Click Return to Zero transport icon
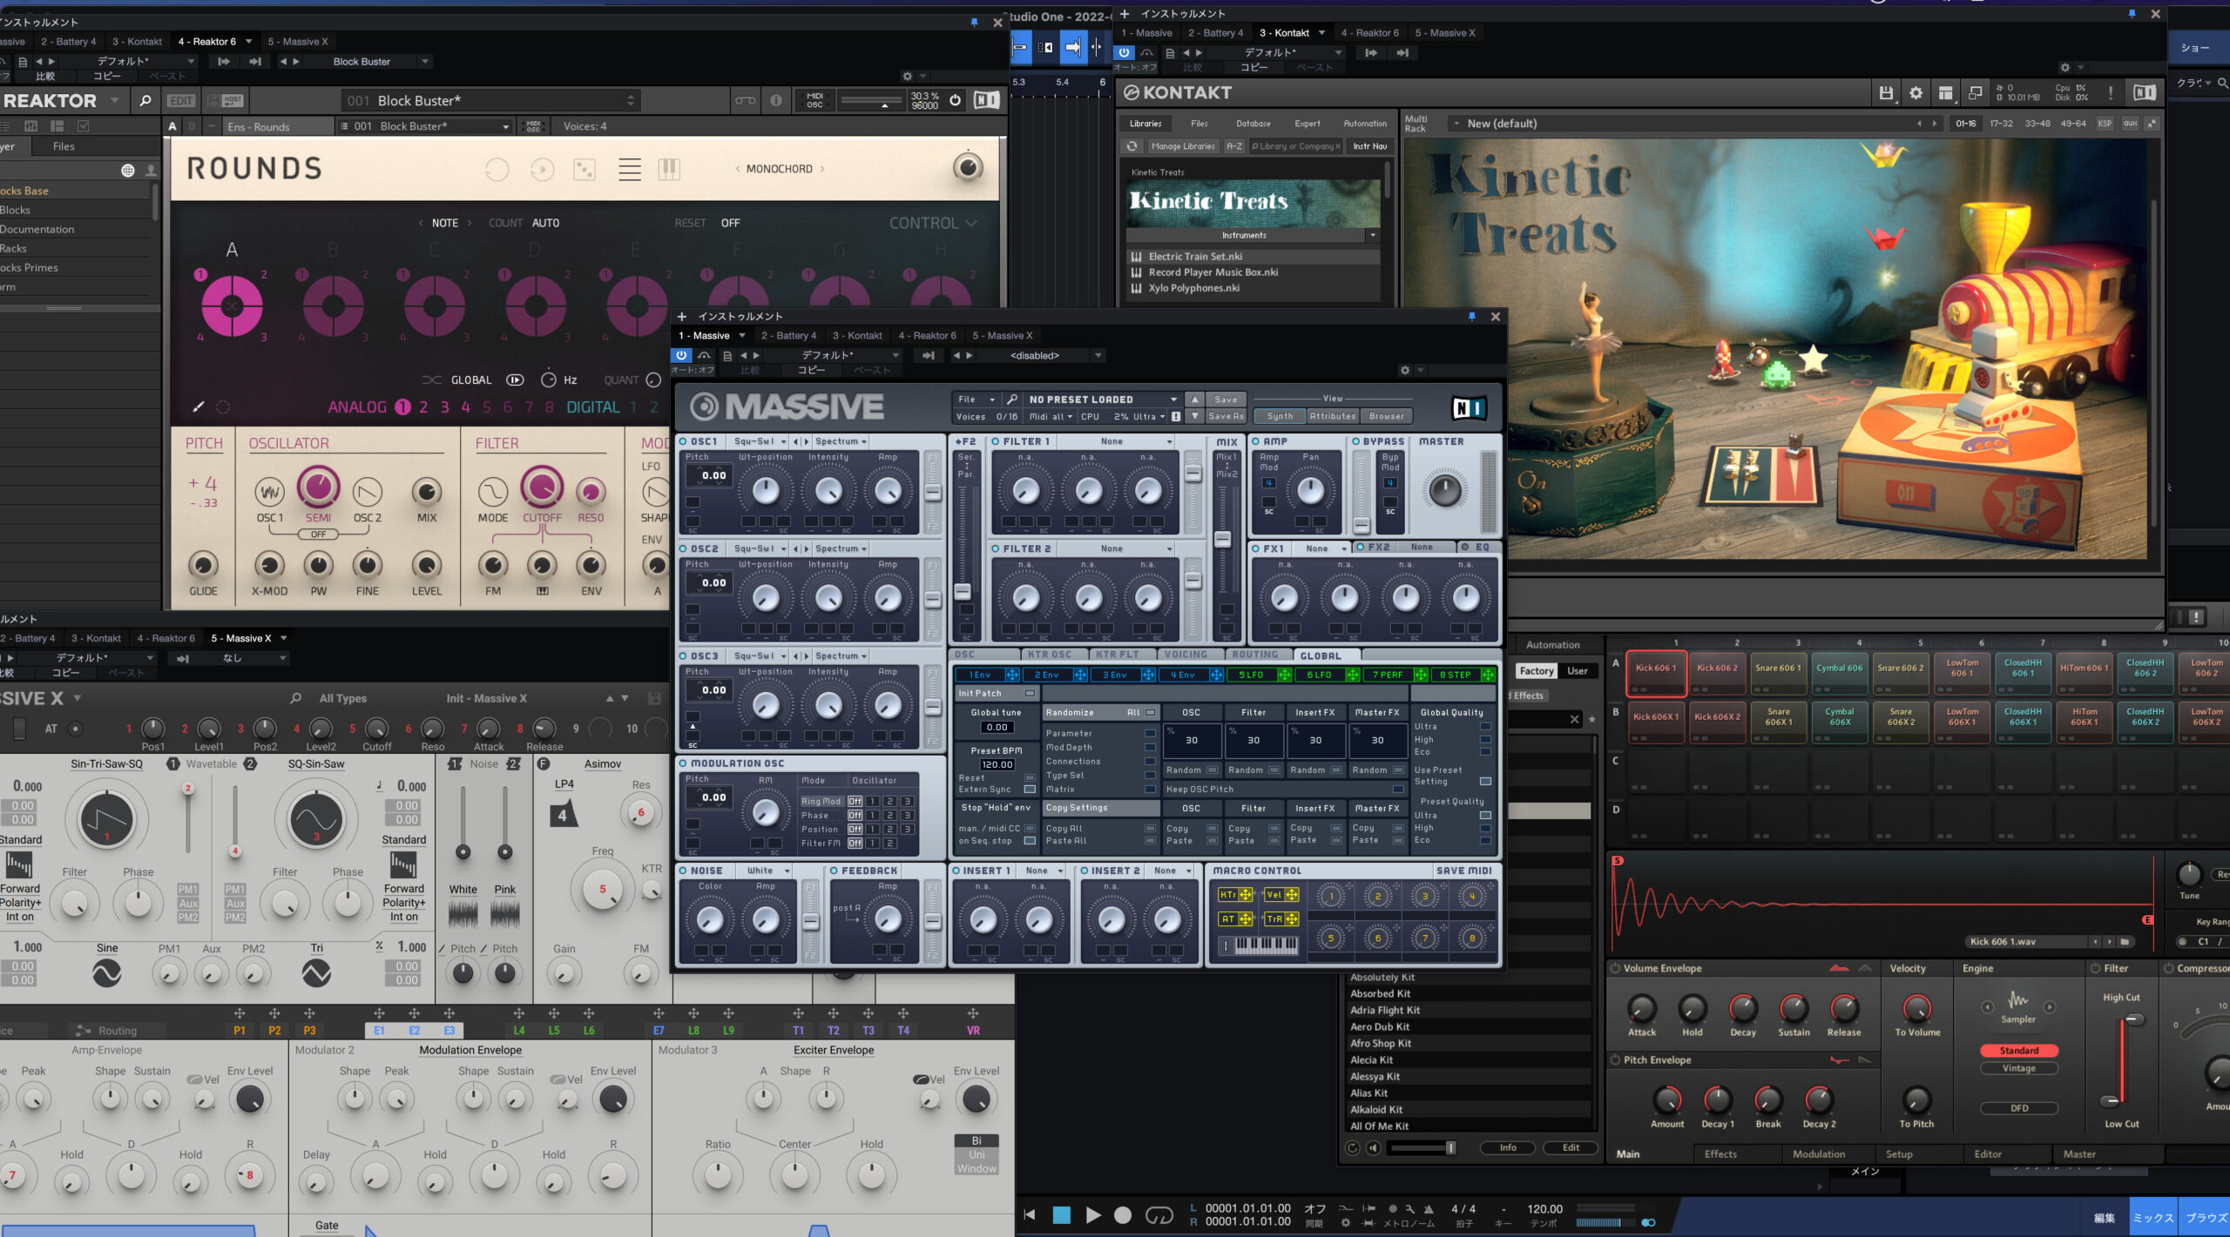2230x1237 pixels. [x=1030, y=1215]
